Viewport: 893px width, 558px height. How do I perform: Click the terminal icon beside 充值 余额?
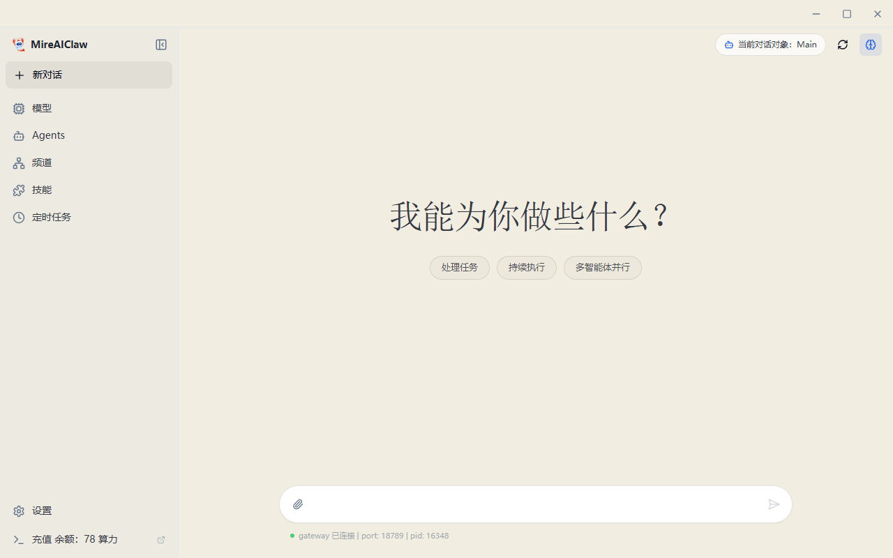coord(19,539)
